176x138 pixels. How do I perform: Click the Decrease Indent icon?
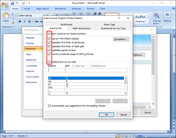click(x=95, y=14)
